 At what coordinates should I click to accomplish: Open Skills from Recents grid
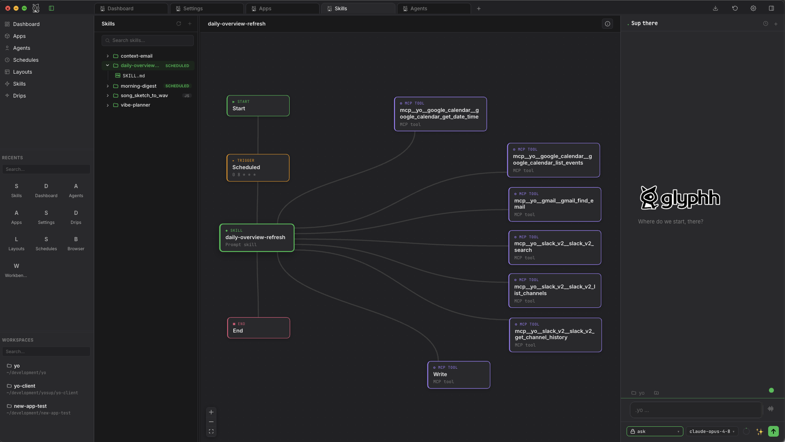click(16, 191)
